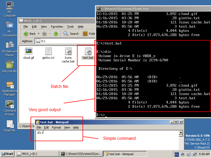Switch the EN keyboard language indicator
Viewport: 211px width, 158px height.
point(176,154)
